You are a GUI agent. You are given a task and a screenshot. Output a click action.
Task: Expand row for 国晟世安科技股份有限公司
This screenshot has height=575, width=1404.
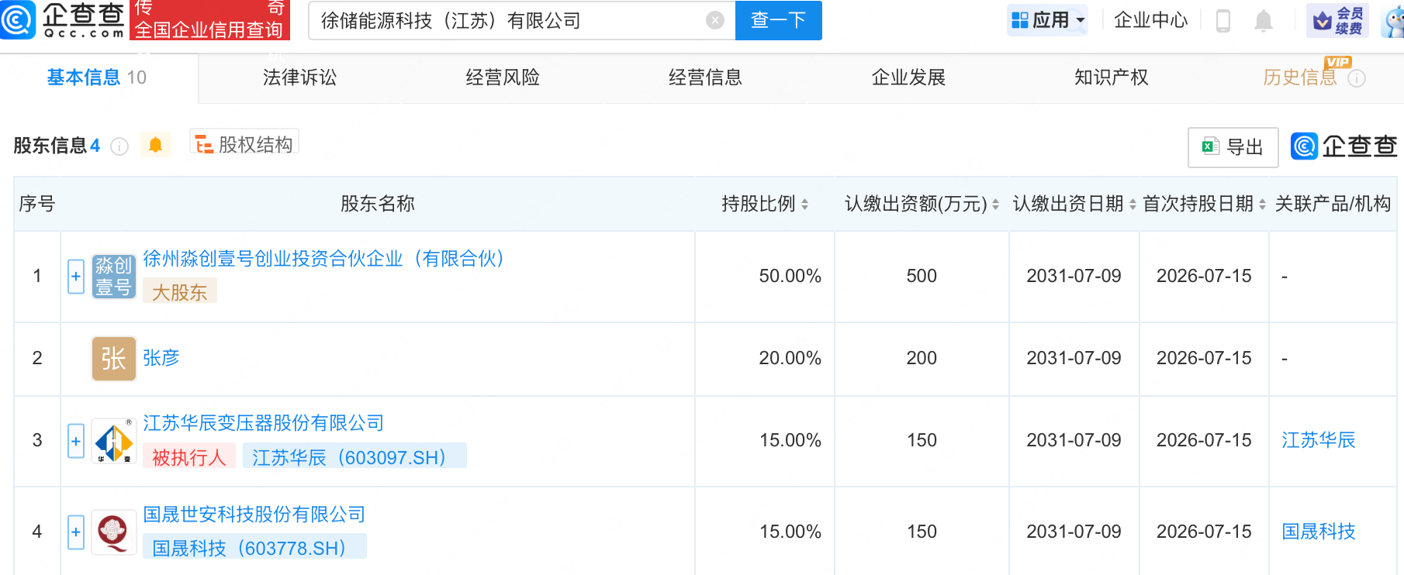(76, 532)
